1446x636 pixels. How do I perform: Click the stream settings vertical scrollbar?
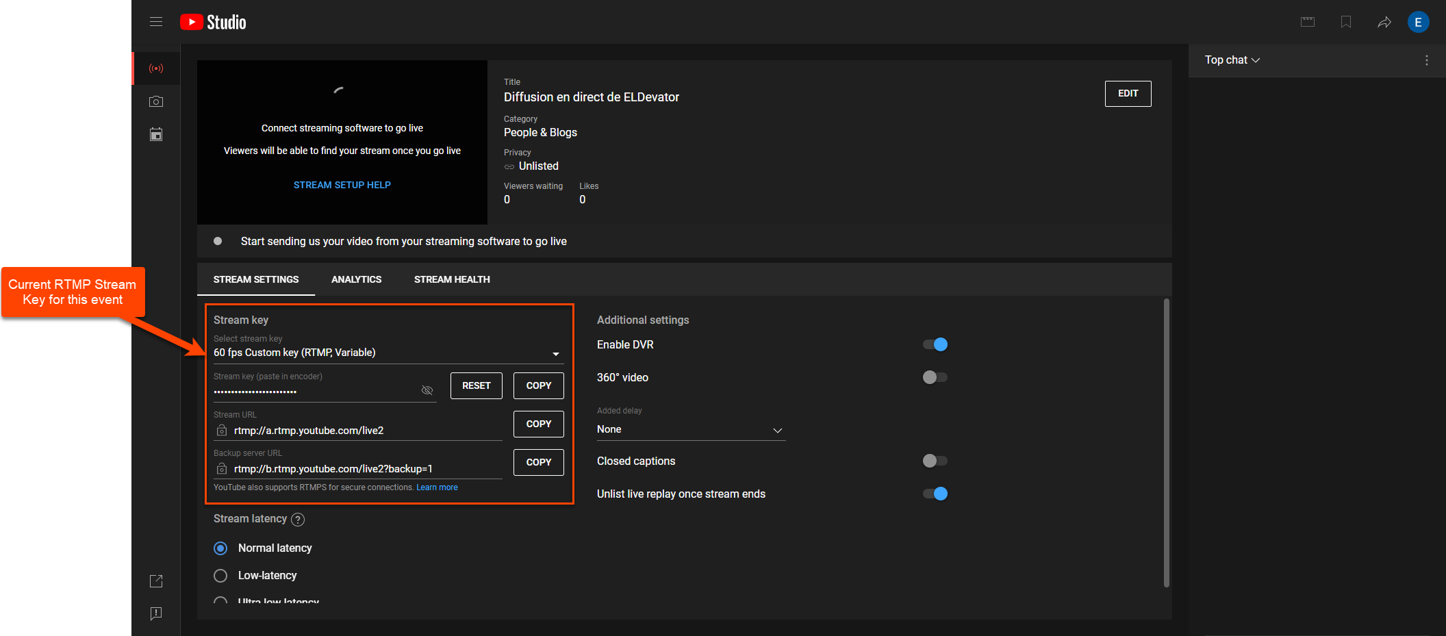pos(1167,442)
